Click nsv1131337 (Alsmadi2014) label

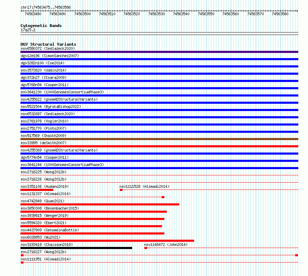tap(46, 194)
